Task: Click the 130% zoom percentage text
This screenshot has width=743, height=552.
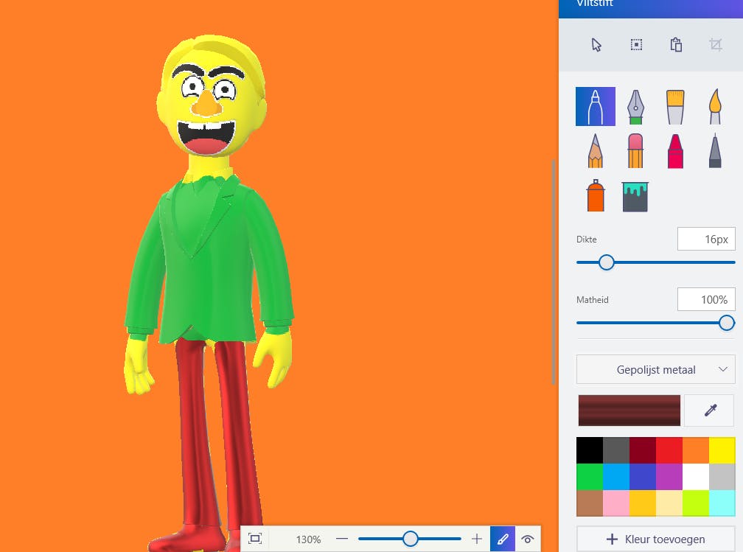Action: click(x=308, y=539)
